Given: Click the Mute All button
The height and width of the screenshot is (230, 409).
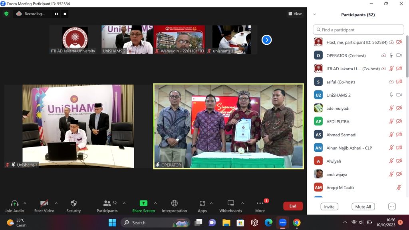Looking at the screenshot, I should click(x=363, y=206).
